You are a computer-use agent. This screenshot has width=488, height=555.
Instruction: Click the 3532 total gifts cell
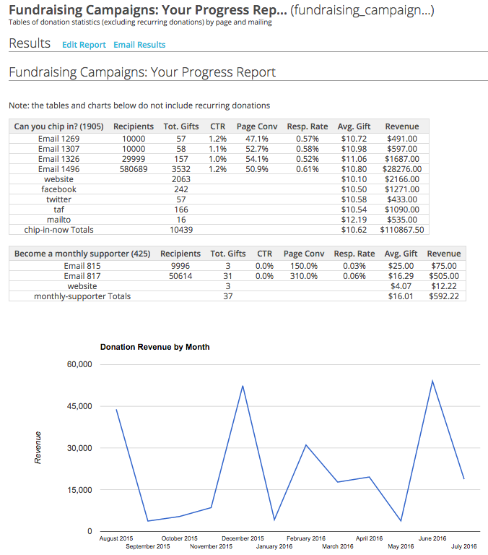tap(181, 169)
